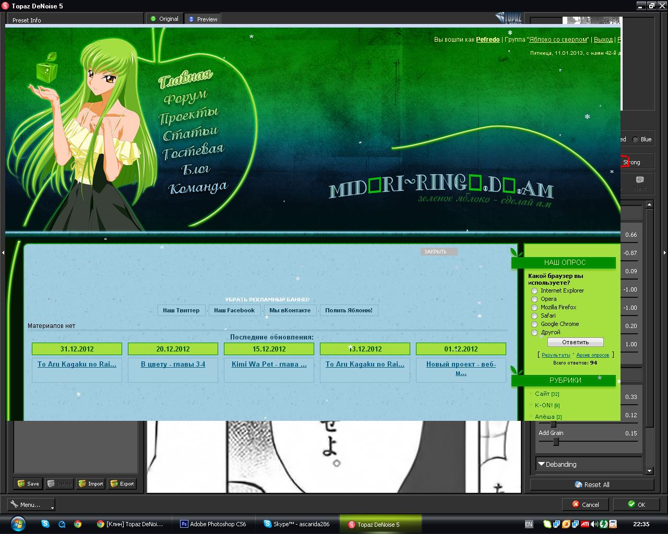
Task: Select Safari poll option
Action: (534, 316)
